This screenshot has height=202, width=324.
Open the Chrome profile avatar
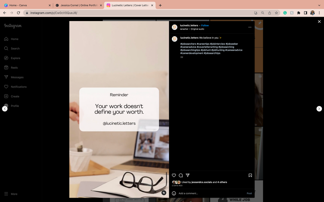pyautogui.click(x=312, y=13)
